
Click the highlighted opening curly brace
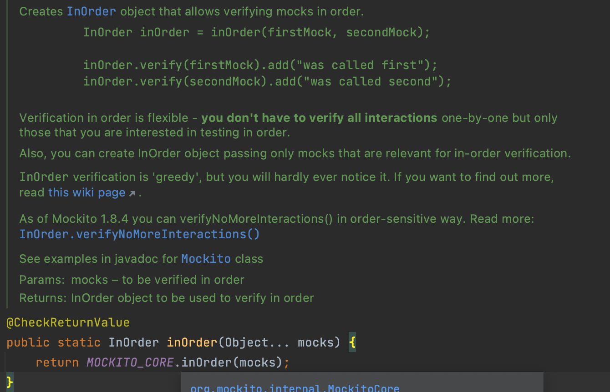[352, 342]
